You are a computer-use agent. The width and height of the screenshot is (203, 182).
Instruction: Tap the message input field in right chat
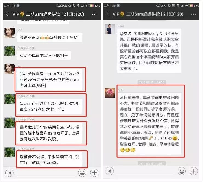(x=146, y=172)
